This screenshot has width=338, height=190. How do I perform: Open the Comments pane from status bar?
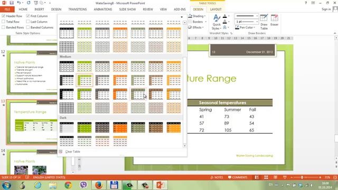[238, 177]
